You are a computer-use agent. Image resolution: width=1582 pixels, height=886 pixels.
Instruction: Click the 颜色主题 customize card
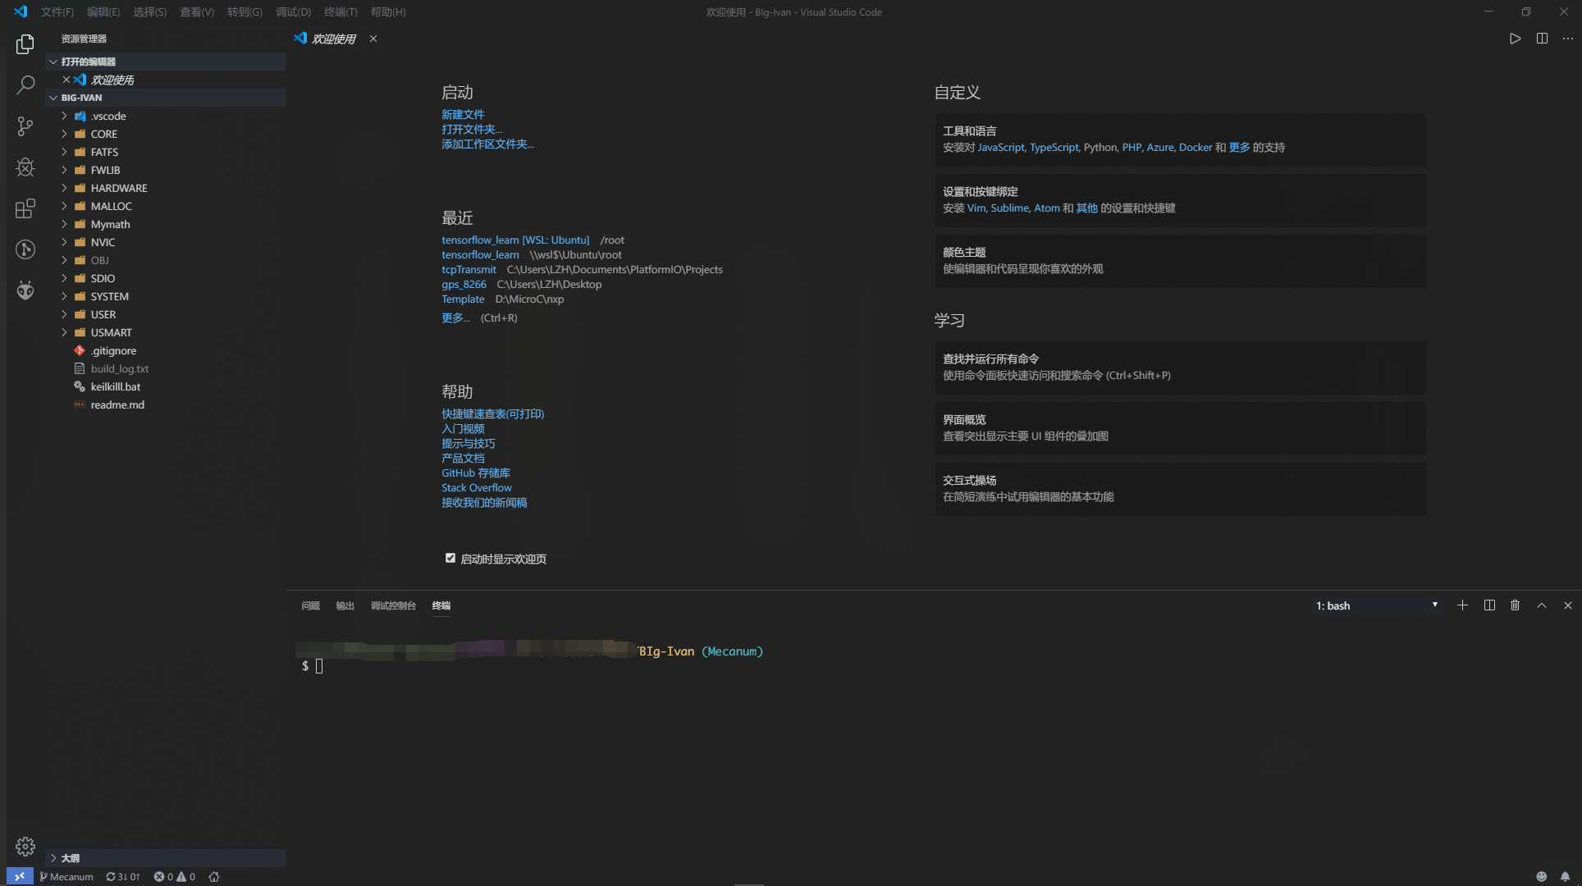(1180, 261)
